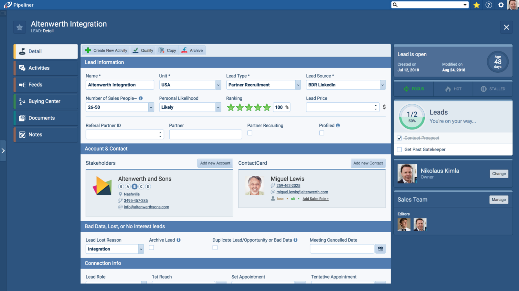519x291 pixels.
Task: Uncheck the Contact Prospect task
Action: click(x=399, y=138)
